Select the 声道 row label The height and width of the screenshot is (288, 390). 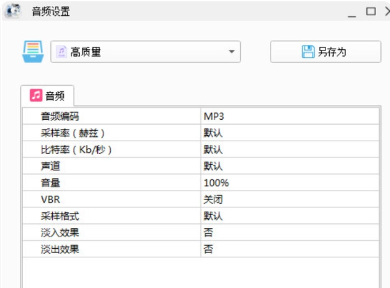50,166
